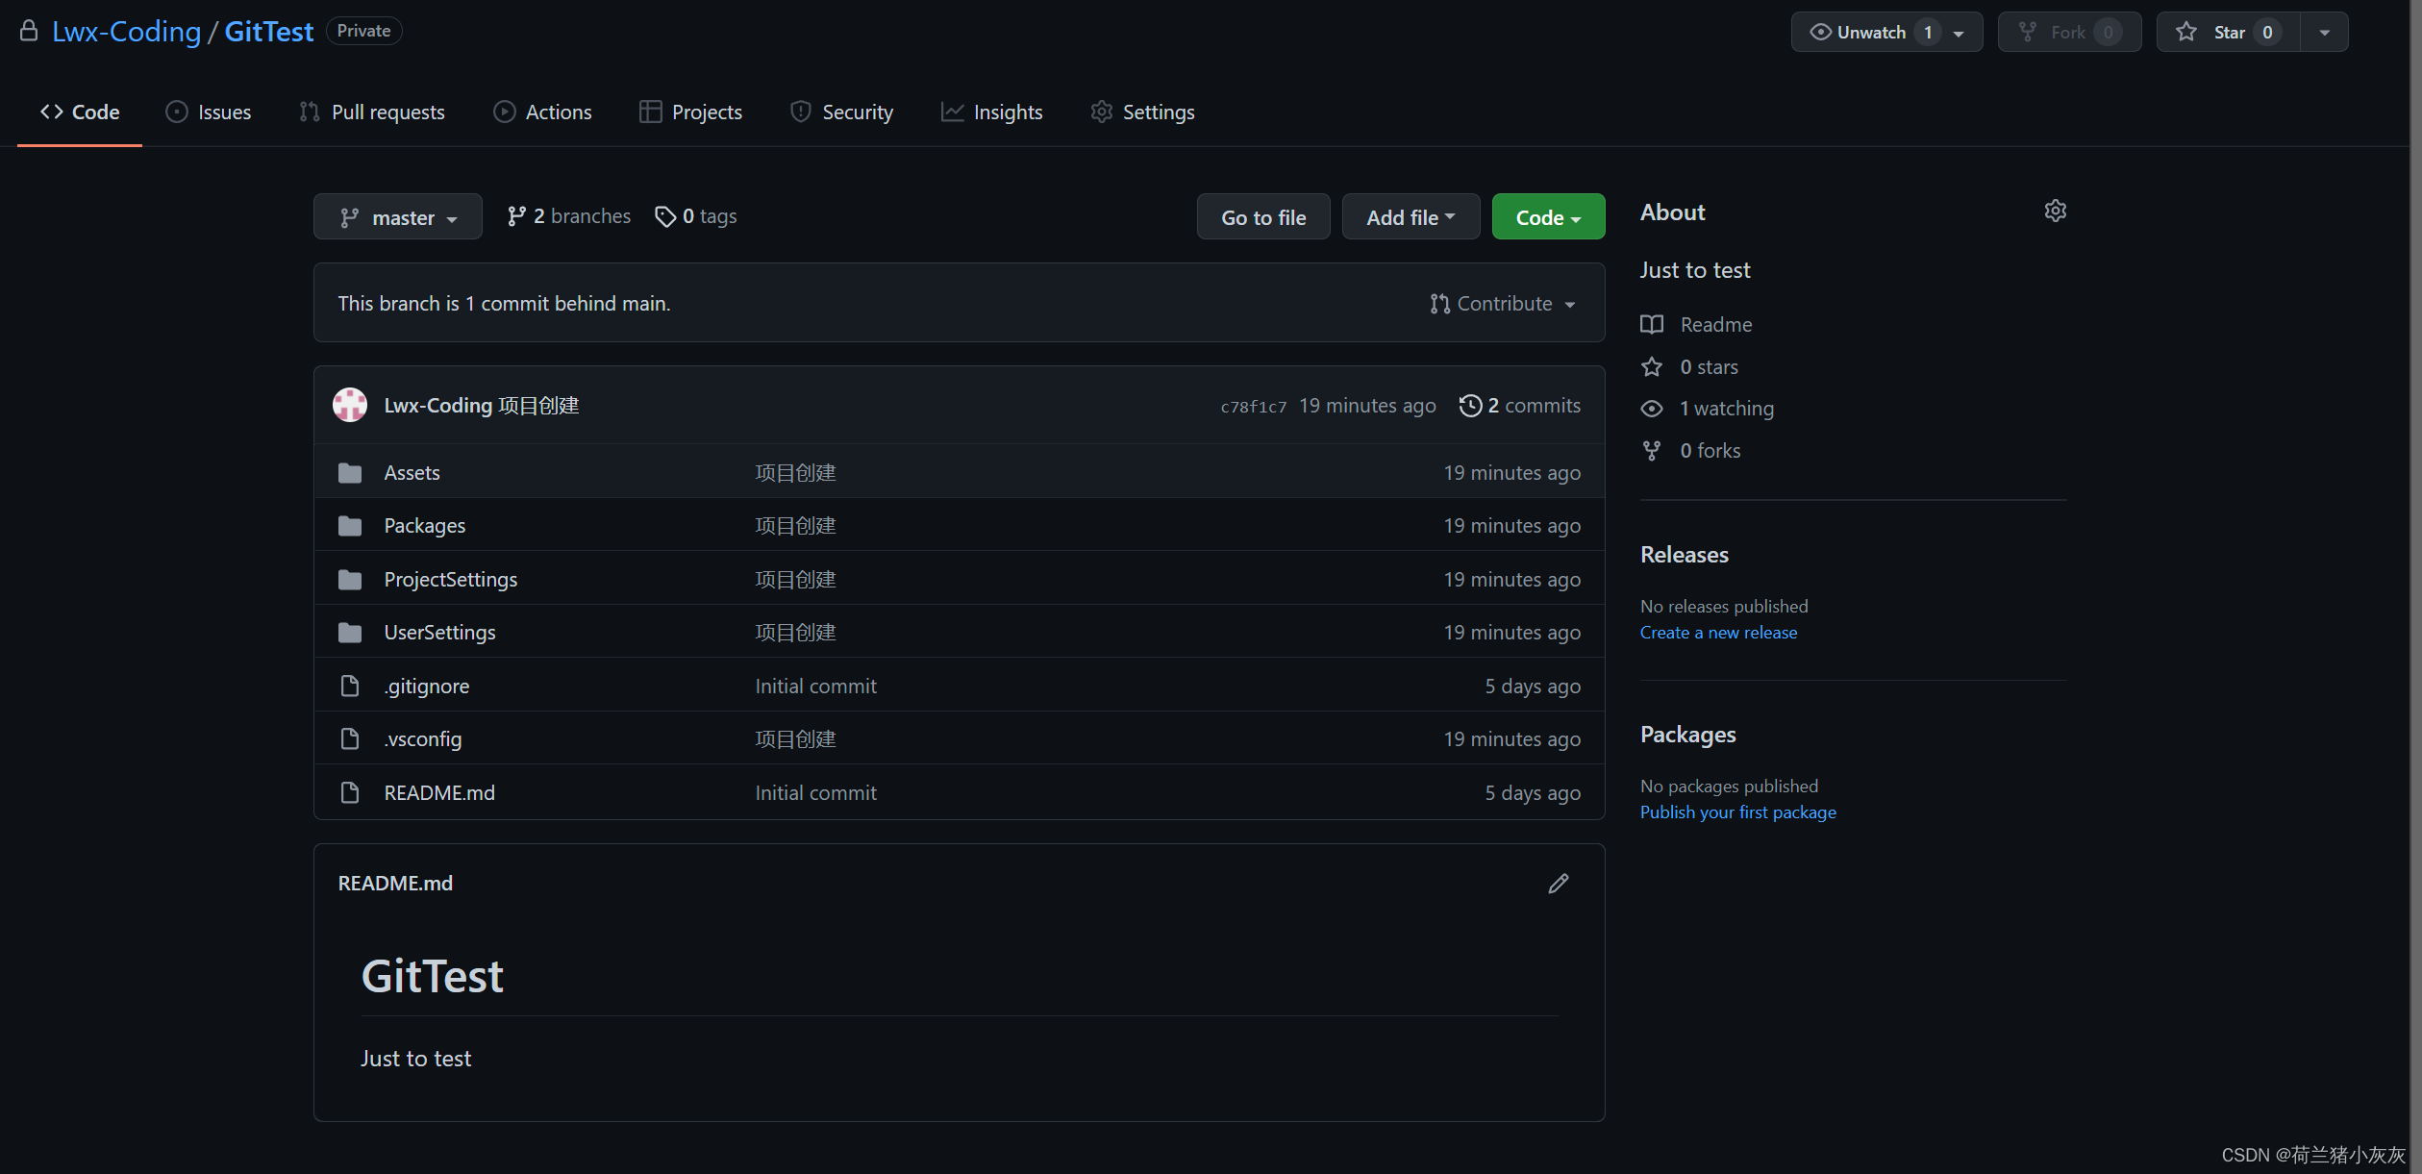
Task: Open the UserSettings folder
Action: point(439,632)
